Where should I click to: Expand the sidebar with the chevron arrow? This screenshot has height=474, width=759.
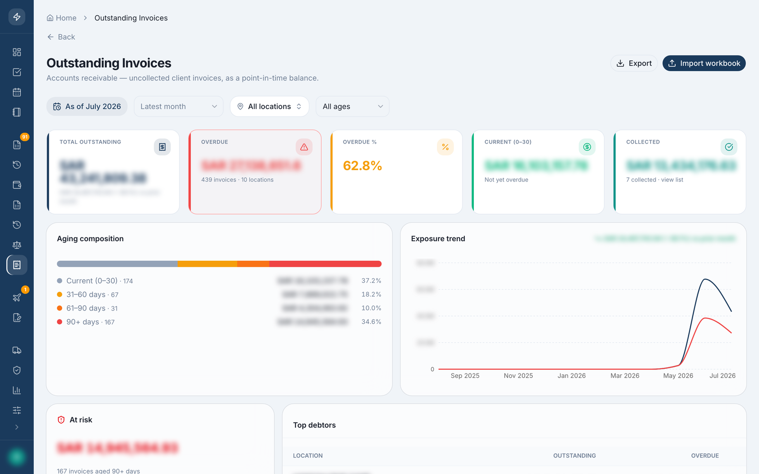coord(17,427)
